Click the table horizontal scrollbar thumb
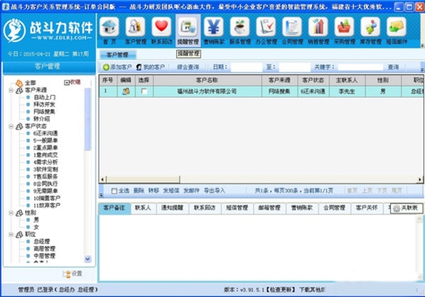The width and height of the screenshot is (425, 297). click(143, 179)
